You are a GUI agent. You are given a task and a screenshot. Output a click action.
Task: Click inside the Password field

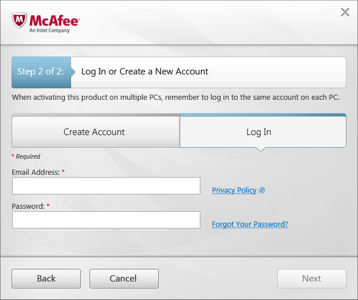click(106, 220)
